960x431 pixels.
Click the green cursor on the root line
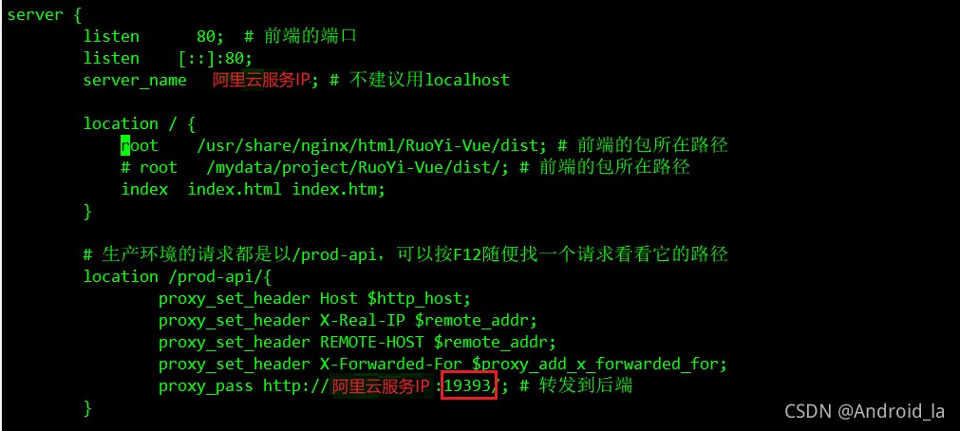tap(125, 145)
